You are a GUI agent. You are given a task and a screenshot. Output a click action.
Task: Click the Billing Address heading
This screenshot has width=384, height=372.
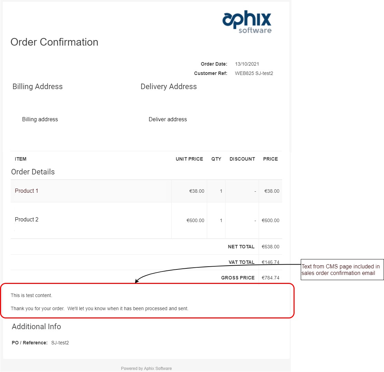pyautogui.click(x=37, y=87)
